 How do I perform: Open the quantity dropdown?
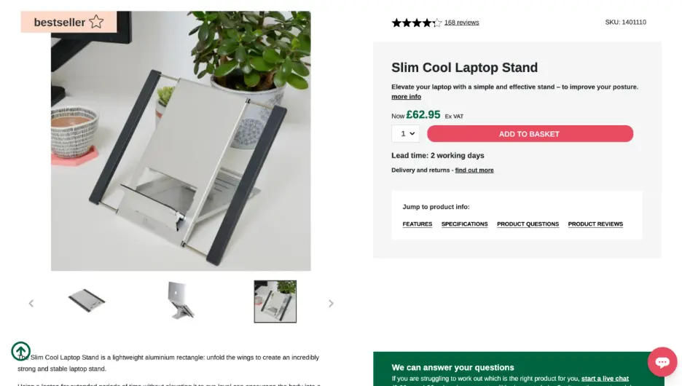pos(405,134)
